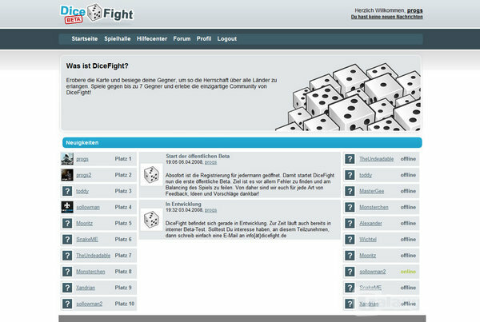Open the Profil menu item

[x=204, y=39]
